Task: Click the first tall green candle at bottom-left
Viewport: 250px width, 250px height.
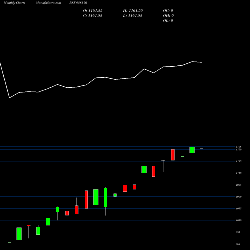Action: 19,234
